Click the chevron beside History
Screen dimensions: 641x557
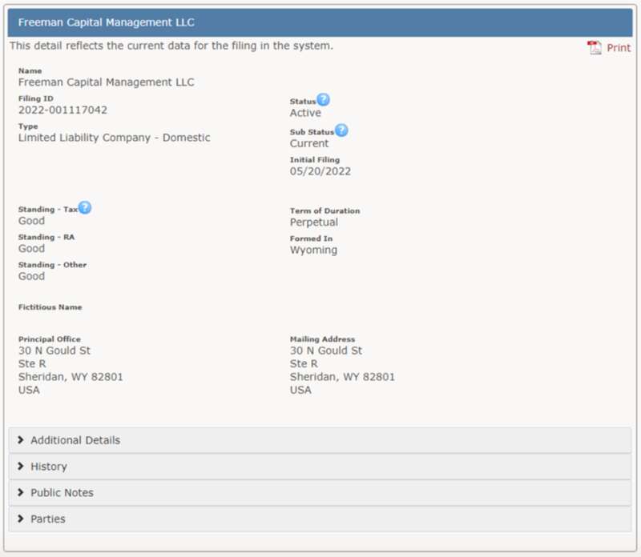pos(21,466)
